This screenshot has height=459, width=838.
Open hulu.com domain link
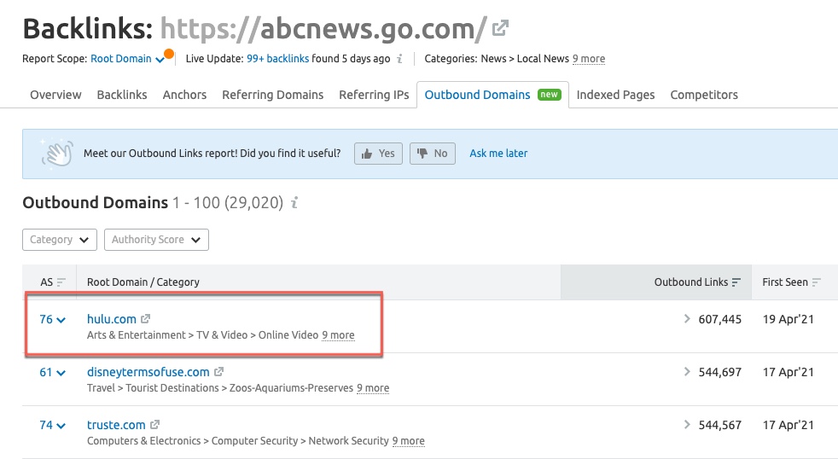pyautogui.click(x=111, y=319)
